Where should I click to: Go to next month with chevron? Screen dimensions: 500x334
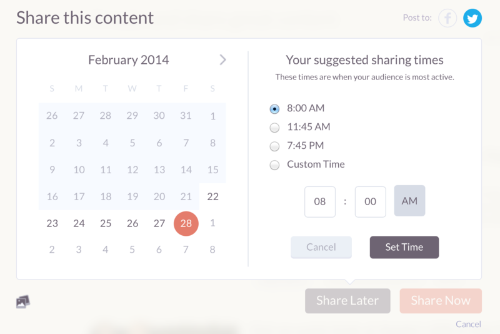222,59
